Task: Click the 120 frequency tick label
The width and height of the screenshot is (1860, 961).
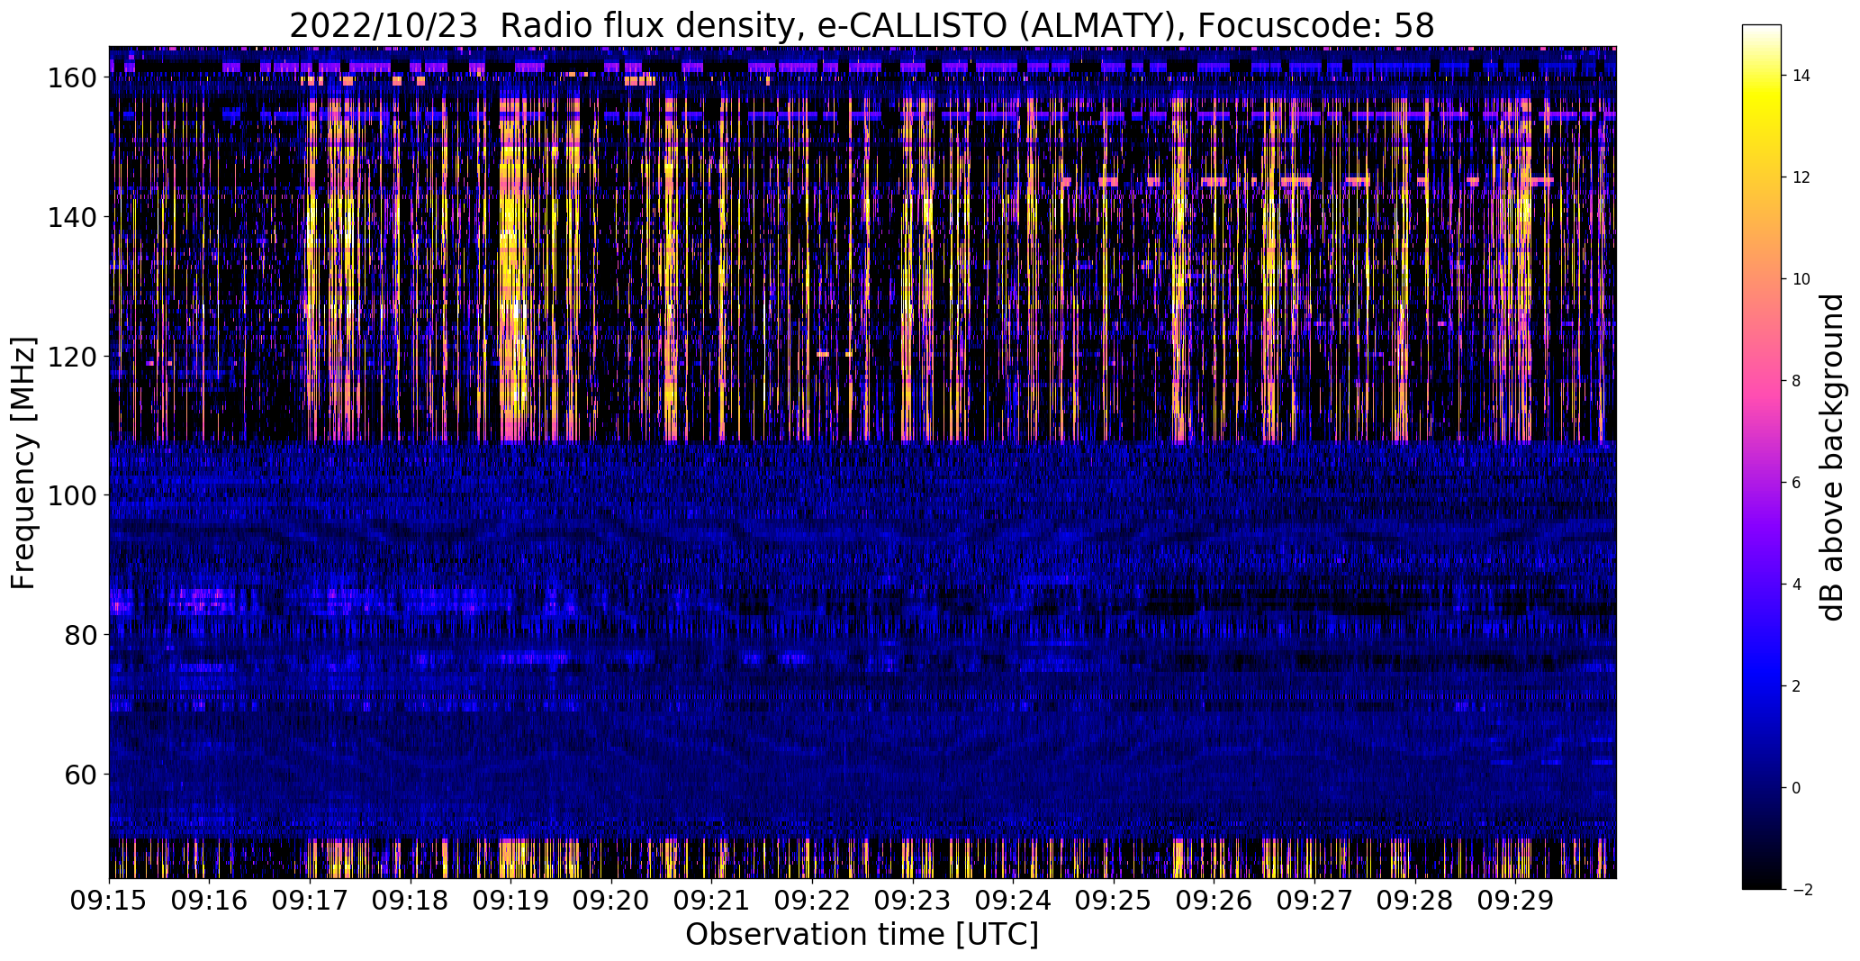Action: (x=71, y=357)
